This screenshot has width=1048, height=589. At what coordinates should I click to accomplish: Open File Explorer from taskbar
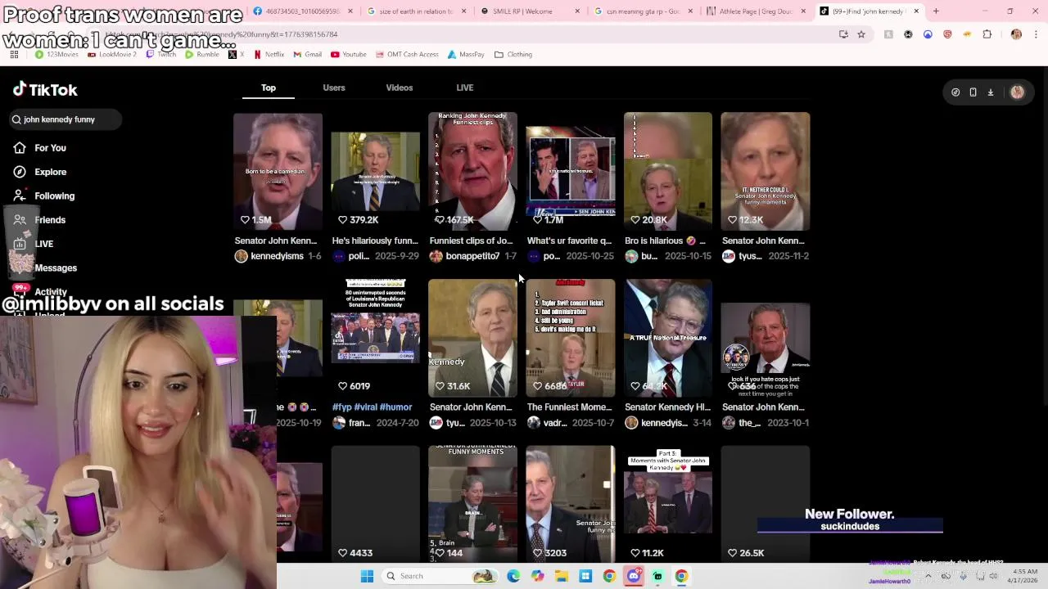coord(561,576)
